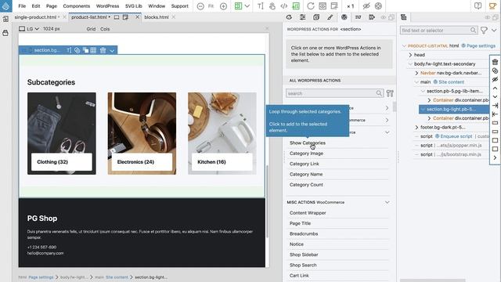Expand the selected section toolbar menu chevron
The image size is (501, 282).
click(x=112, y=50)
